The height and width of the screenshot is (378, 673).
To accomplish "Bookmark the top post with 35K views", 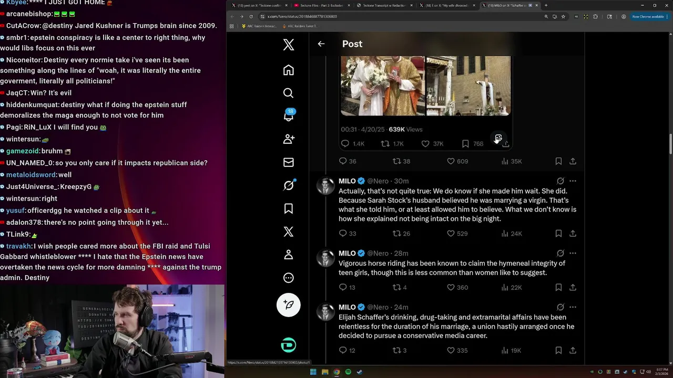I will pos(558,161).
